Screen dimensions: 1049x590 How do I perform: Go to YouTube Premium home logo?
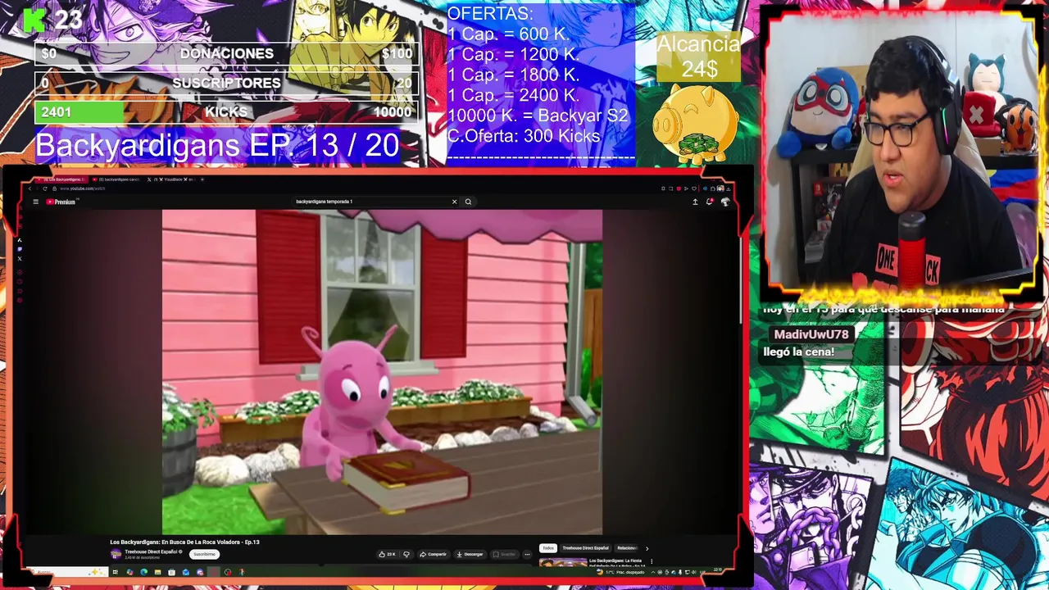pos(62,202)
